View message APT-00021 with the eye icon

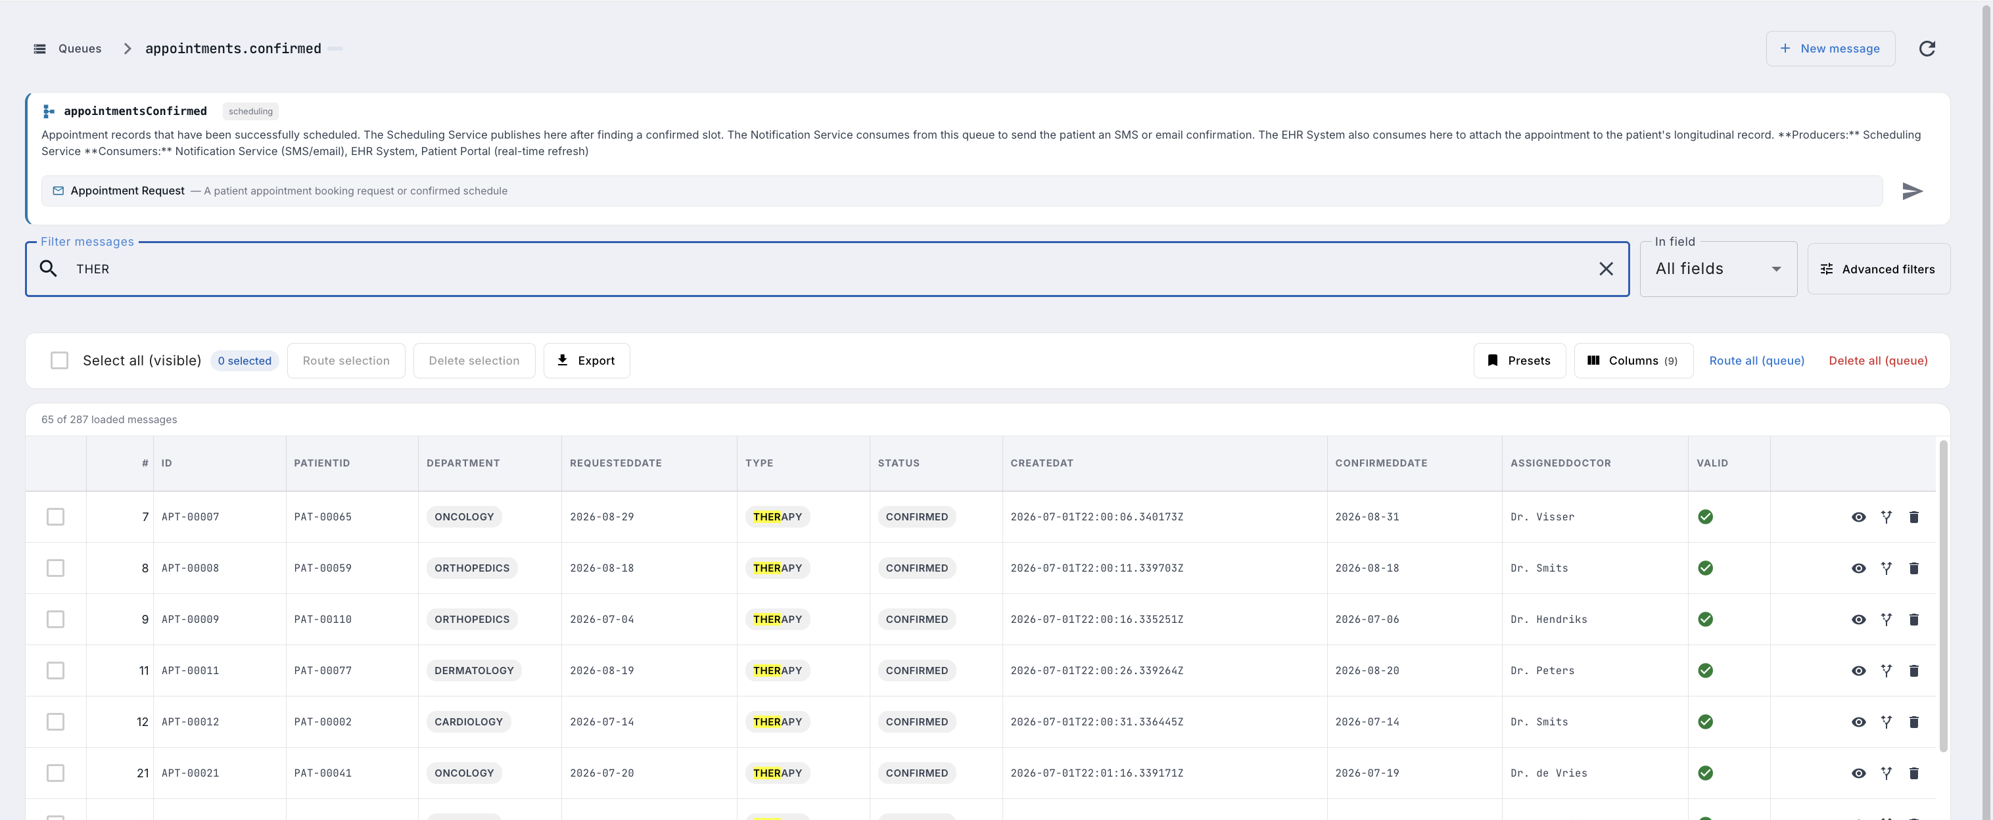pos(1858,773)
